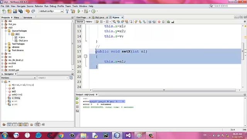Toggle Sort by Source in Navigator
The width and height of the screenshot is (247, 139).
click(x=43, y=124)
